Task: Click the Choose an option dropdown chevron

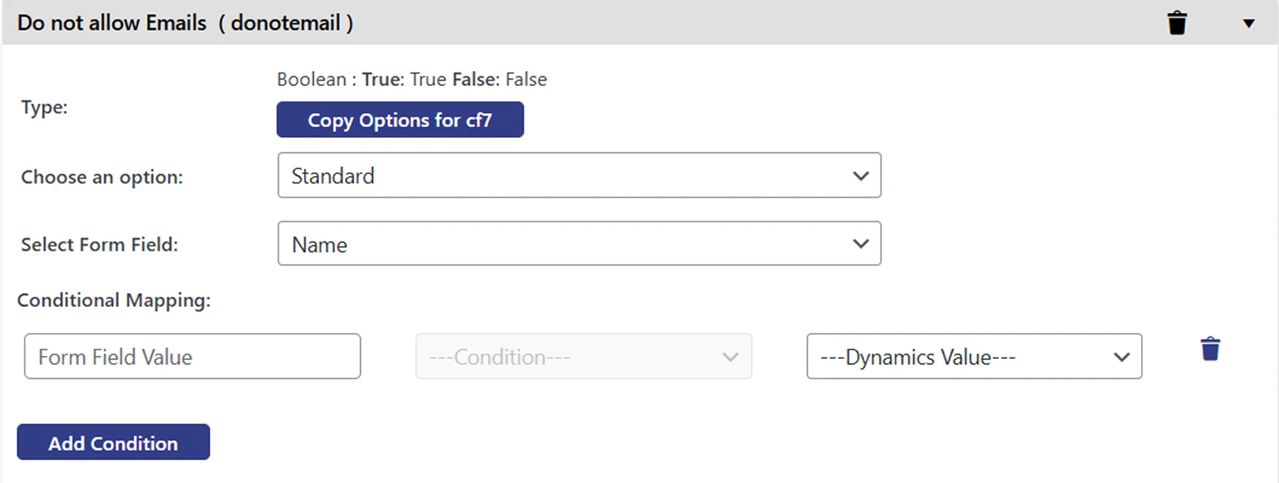Action: (860, 175)
